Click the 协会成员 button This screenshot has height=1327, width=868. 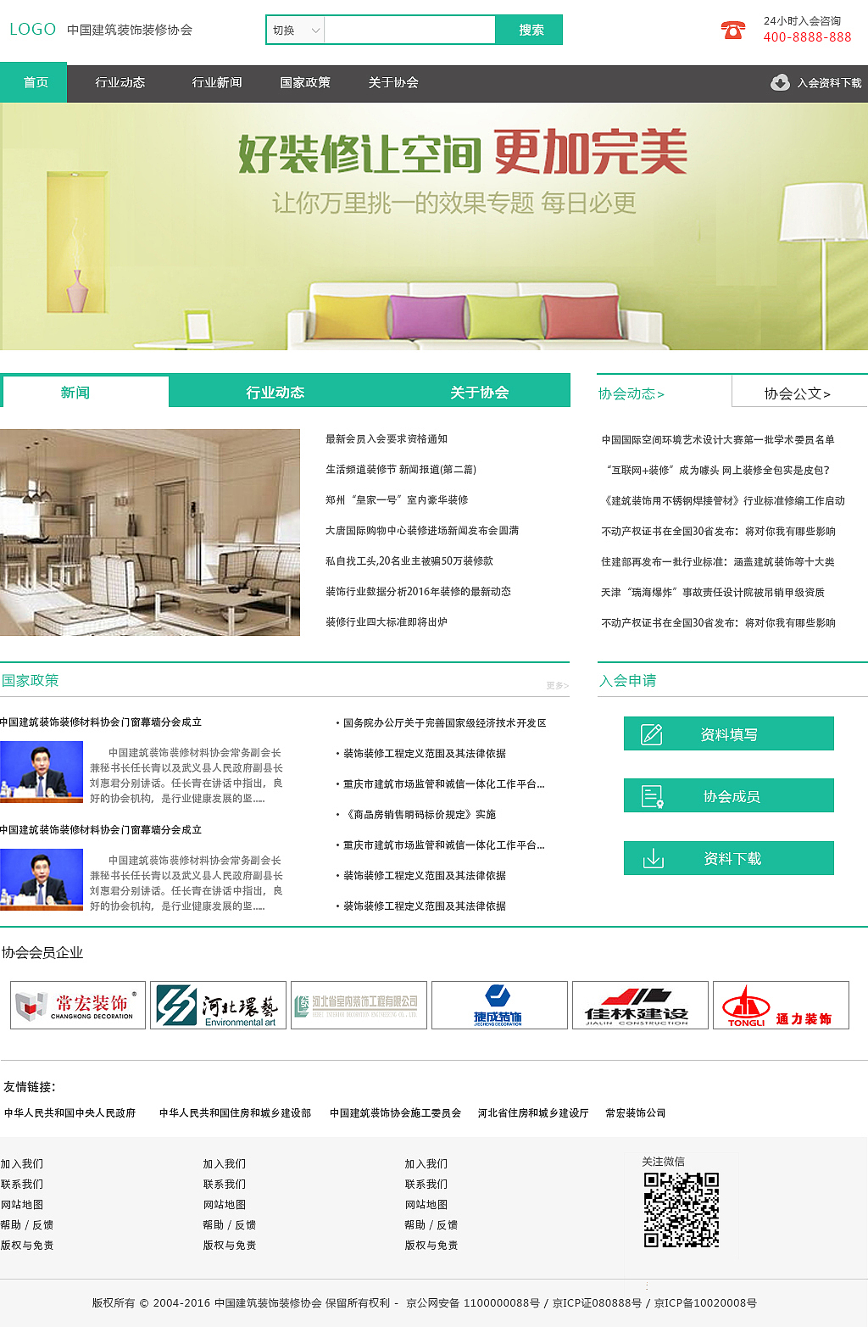point(729,796)
